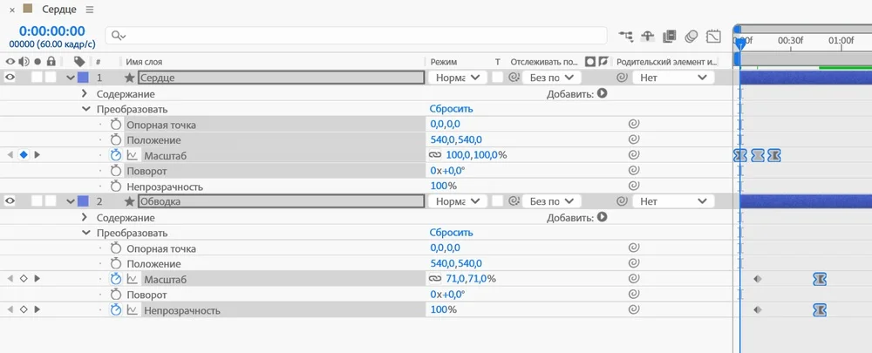This screenshot has width=872, height=353.
Task: Enable motion blur for the composition
Action: (x=691, y=37)
